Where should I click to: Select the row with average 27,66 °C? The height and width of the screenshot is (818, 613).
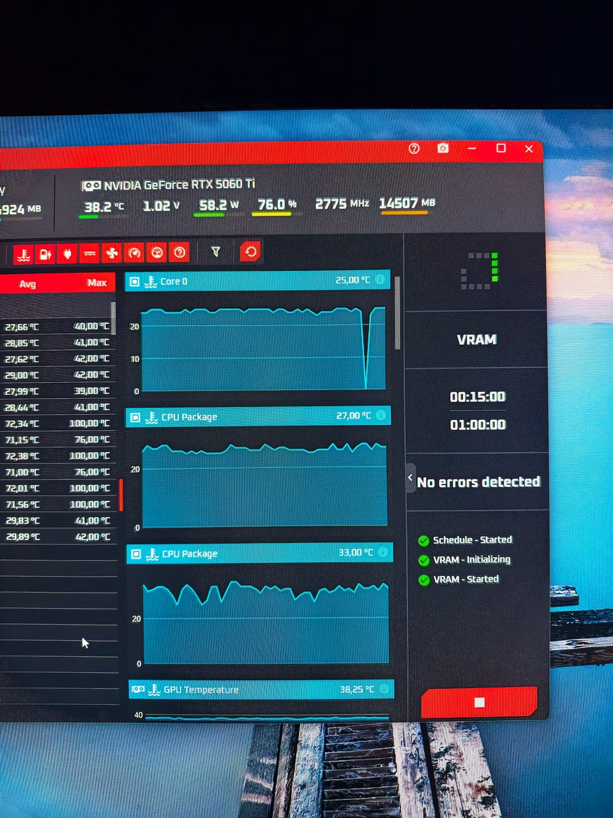[57, 327]
